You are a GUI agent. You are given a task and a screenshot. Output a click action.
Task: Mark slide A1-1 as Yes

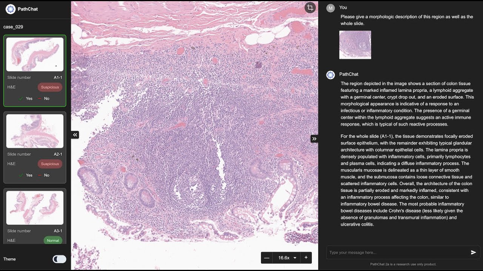click(x=26, y=99)
